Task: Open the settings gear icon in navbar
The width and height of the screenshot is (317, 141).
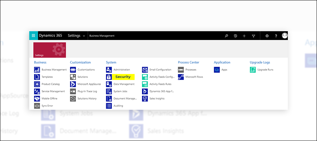Action: 267,36
